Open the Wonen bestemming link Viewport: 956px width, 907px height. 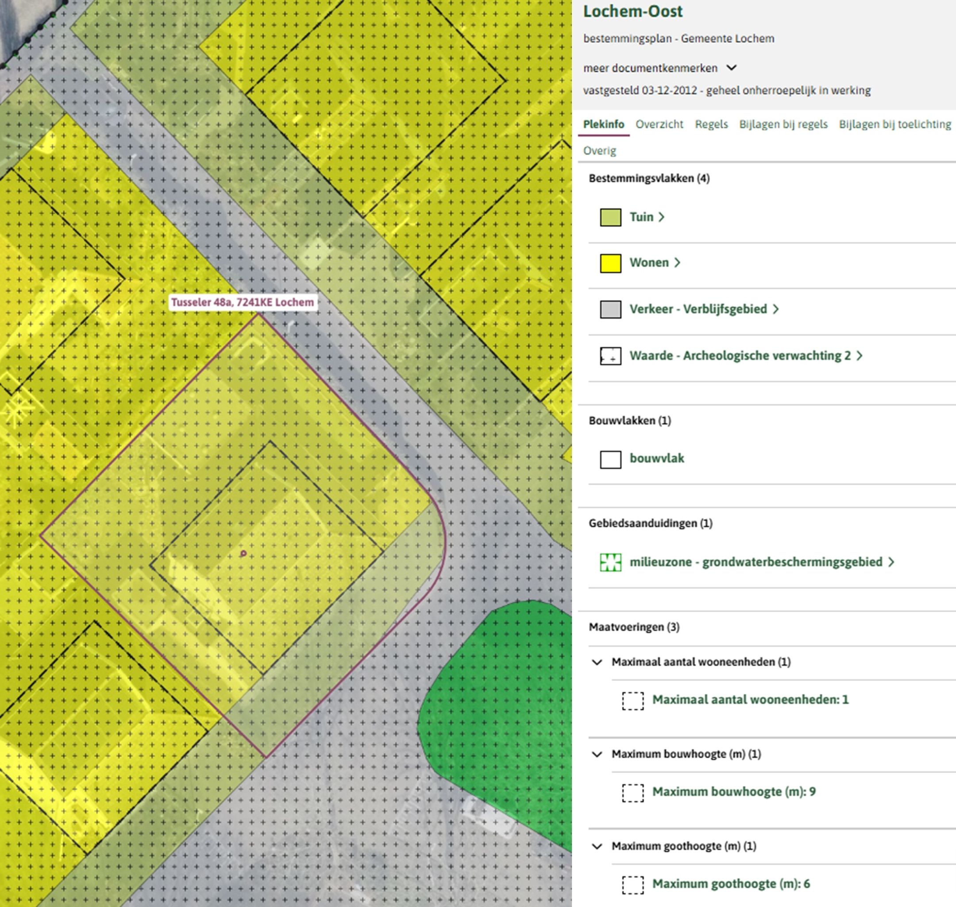649,262
